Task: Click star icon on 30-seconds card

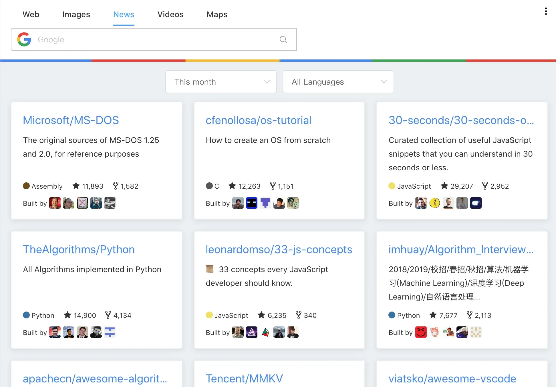Action: [x=444, y=186]
